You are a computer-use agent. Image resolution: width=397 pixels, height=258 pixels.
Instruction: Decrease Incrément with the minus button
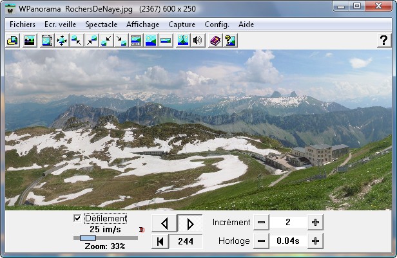coord(261,223)
